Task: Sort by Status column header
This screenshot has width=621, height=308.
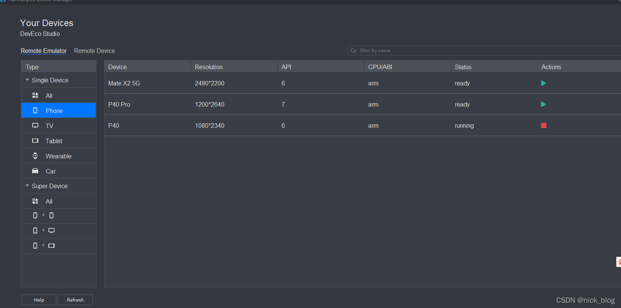Action: click(494, 67)
